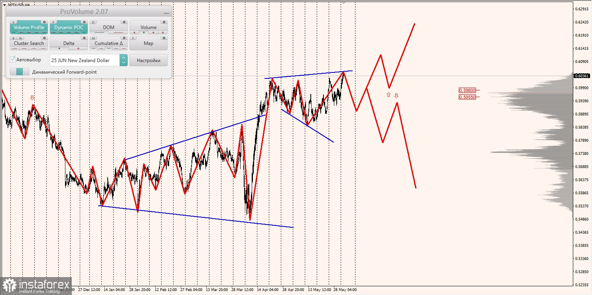Viewport: 592px width, 295px height.
Task: Select the 0.59800 price level label
Action: point(467,90)
